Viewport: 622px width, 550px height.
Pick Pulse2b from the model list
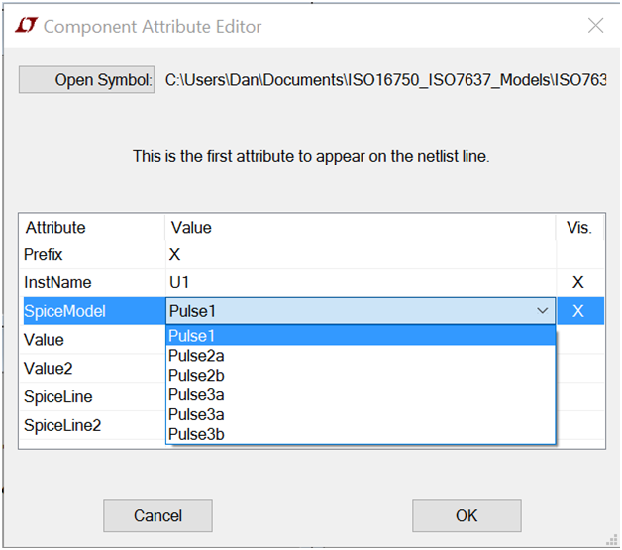pos(361,375)
